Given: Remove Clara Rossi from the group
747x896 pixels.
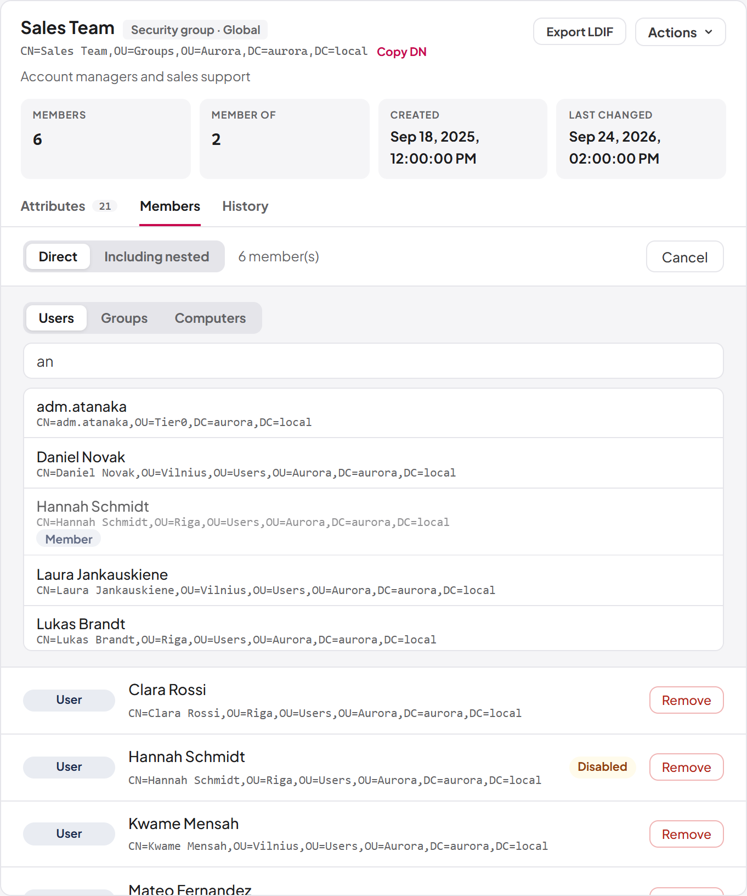Looking at the screenshot, I should [686, 700].
